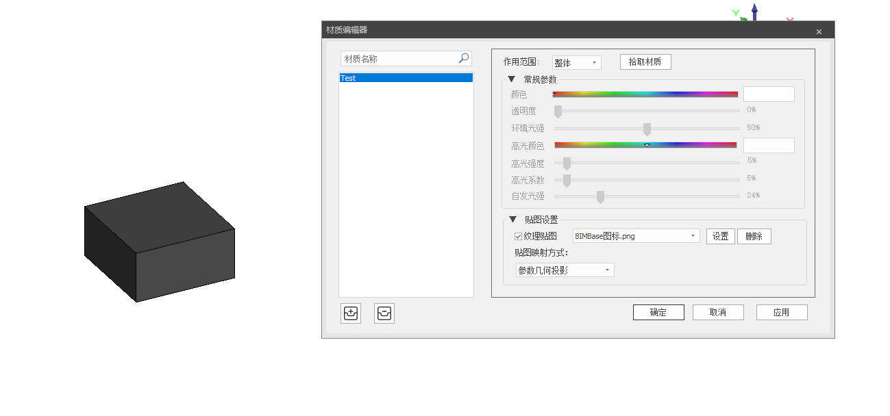Click the 颜色 rainbow hue bar
Image resolution: width=890 pixels, height=416 pixels.
tap(645, 94)
